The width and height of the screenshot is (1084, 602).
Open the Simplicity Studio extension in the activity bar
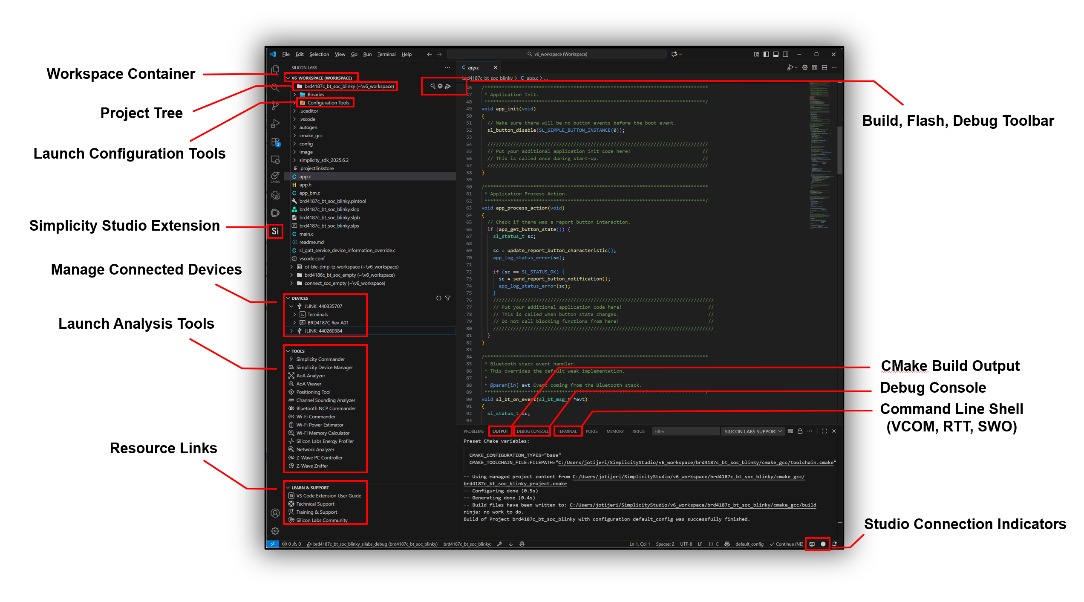tap(275, 231)
